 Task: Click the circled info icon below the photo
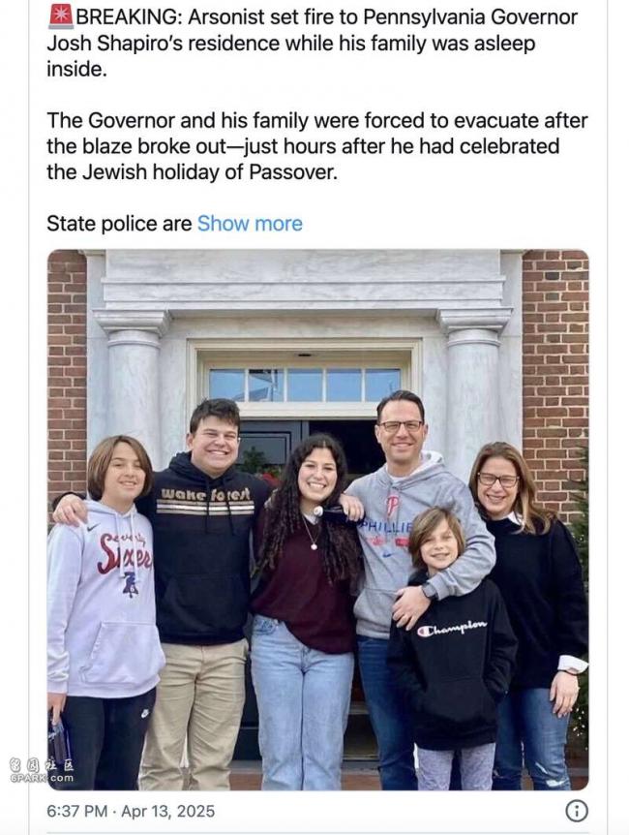pos(577,811)
